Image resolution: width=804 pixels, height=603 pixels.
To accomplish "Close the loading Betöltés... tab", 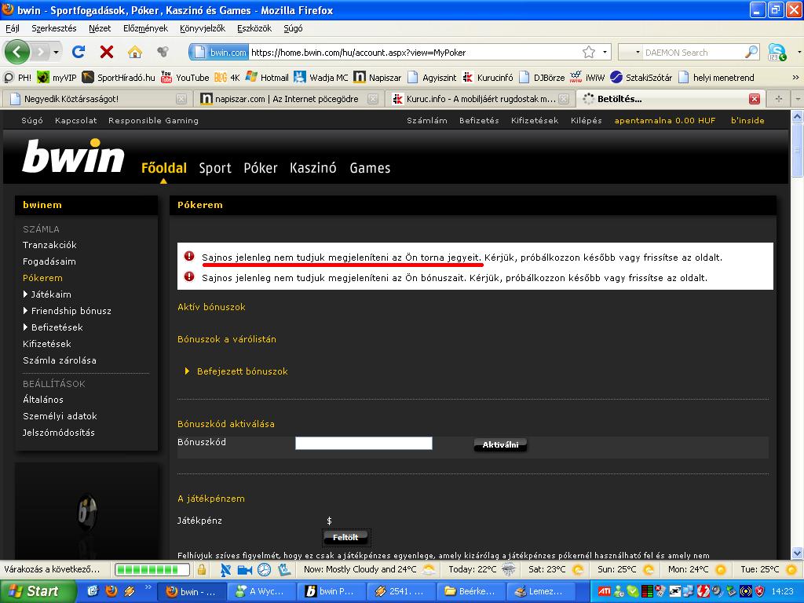I will [x=754, y=98].
